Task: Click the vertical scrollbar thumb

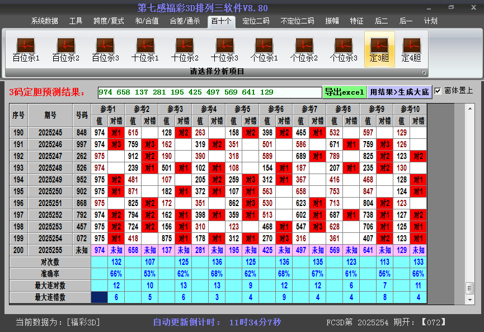Action: 469,287
